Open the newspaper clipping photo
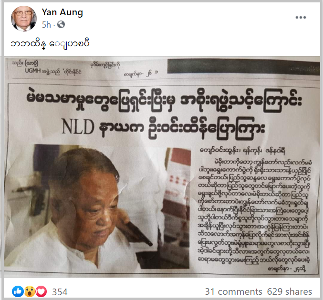Viewport: 323px width, 300px height. pos(162,167)
